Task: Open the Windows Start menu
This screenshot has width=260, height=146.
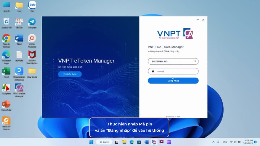Action: click(91, 142)
